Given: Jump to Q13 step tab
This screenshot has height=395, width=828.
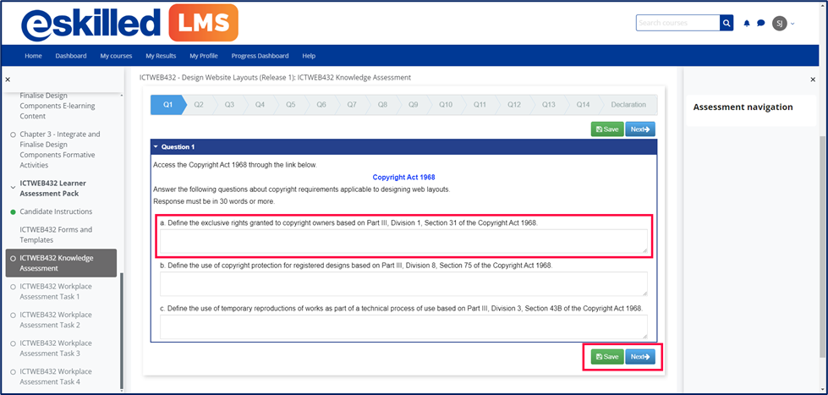Looking at the screenshot, I should (x=548, y=105).
